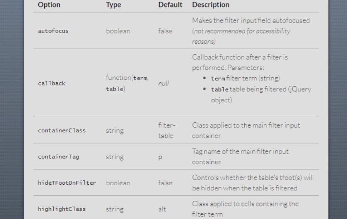347x219 pixels.
Task: Click the 'p' default for containerTag
Action: pos(160,157)
